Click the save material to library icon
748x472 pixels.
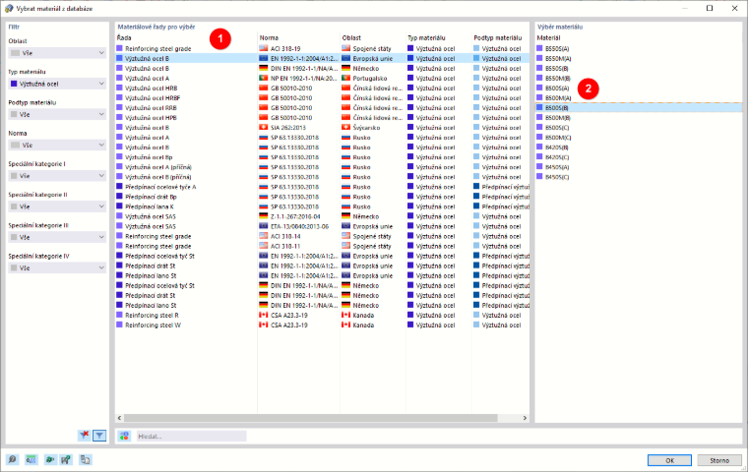[x=66, y=459]
